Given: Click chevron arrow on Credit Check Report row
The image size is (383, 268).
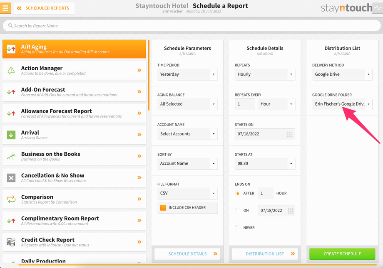Looking at the screenshot, I should (x=139, y=242).
